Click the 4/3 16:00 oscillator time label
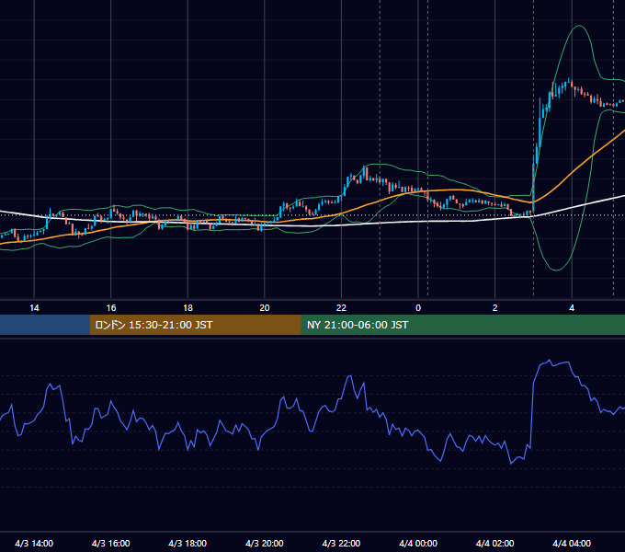Viewport: 625px width, 552px height. [x=111, y=543]
